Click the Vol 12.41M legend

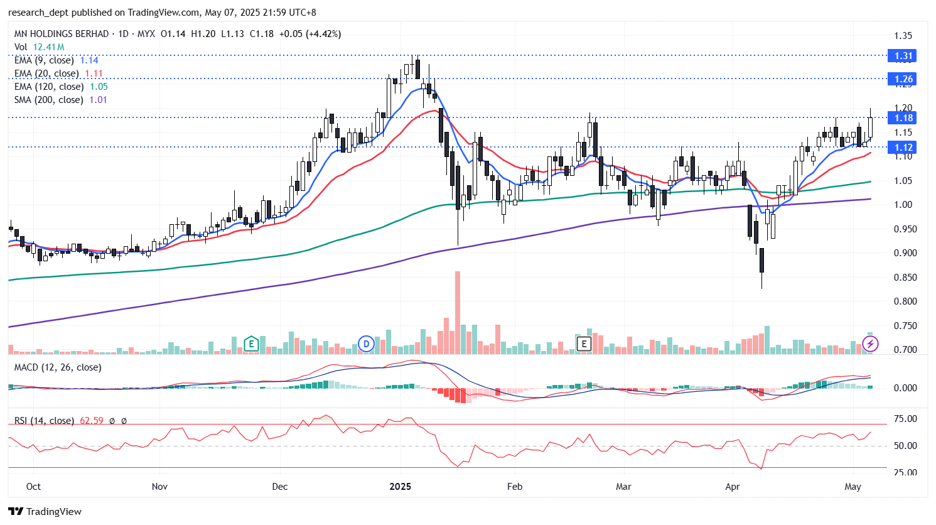[x=39, y=47]
